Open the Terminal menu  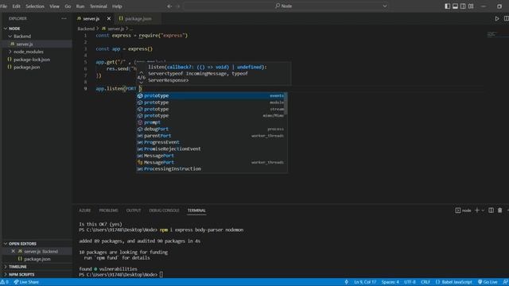99,6
